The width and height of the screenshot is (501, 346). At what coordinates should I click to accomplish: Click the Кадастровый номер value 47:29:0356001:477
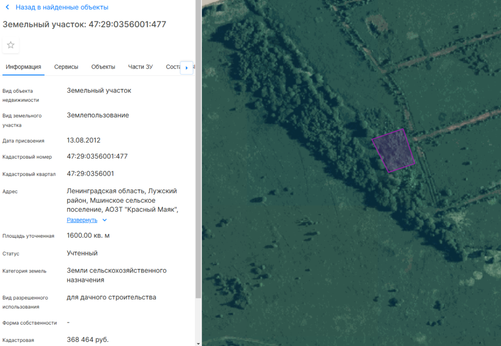pos(97,157)
